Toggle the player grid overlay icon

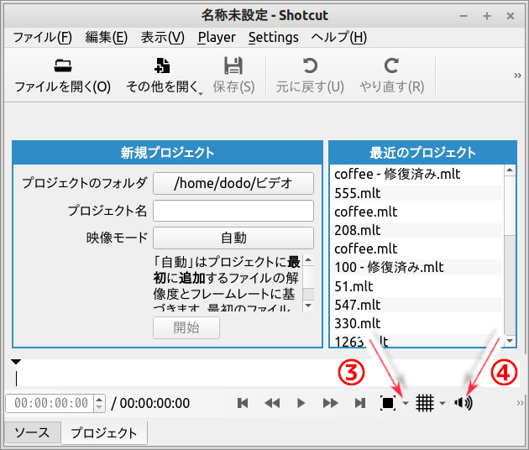(x=425, y=403)
